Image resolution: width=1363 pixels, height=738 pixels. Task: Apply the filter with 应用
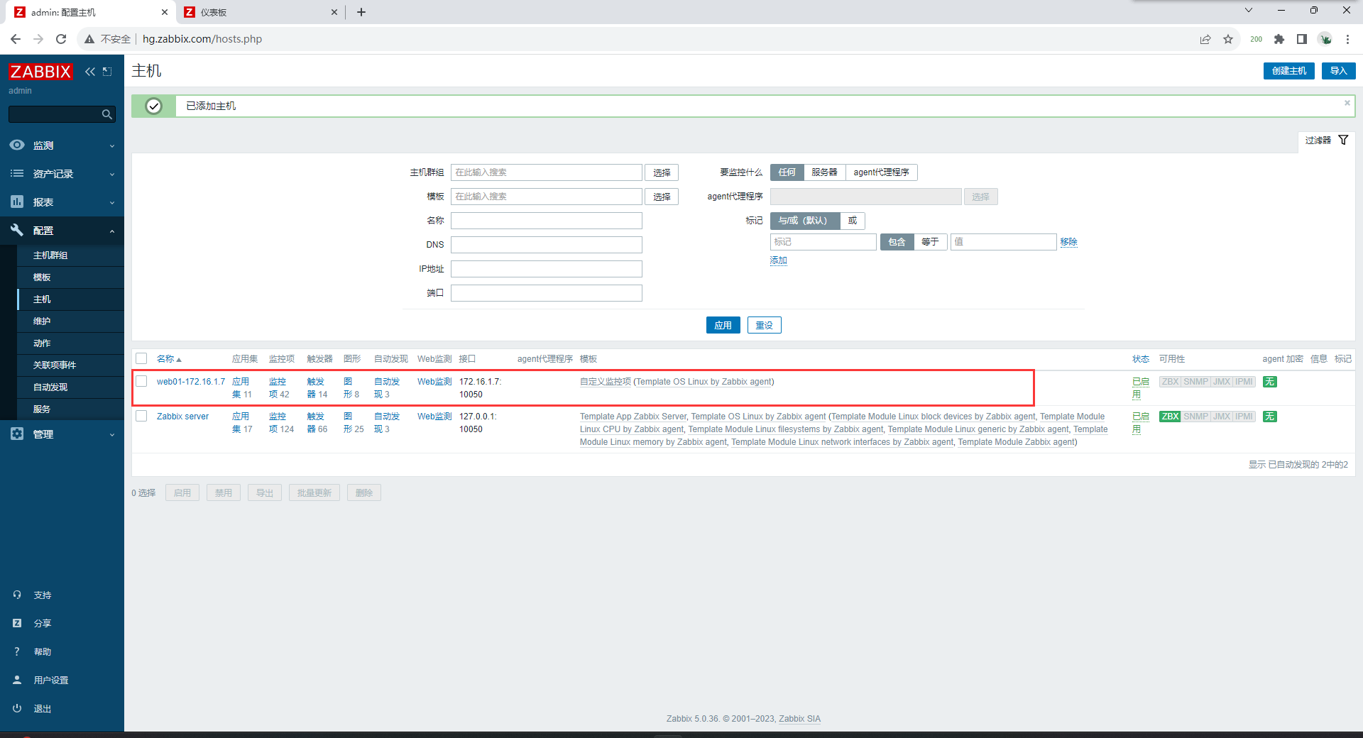[x=723, y=325]
